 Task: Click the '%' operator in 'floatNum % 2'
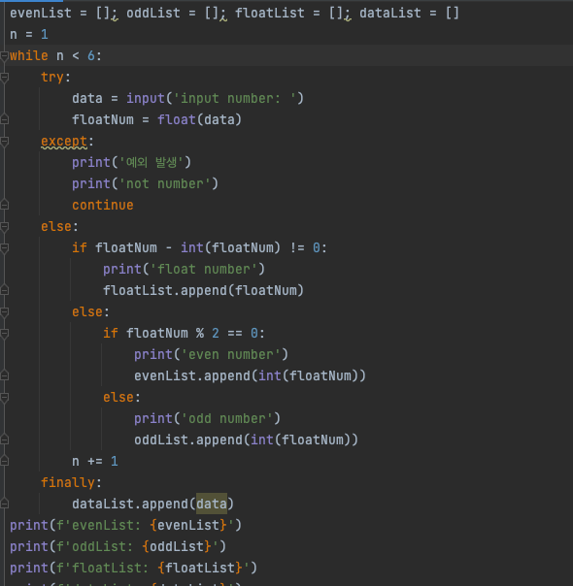tap(200, 334)
